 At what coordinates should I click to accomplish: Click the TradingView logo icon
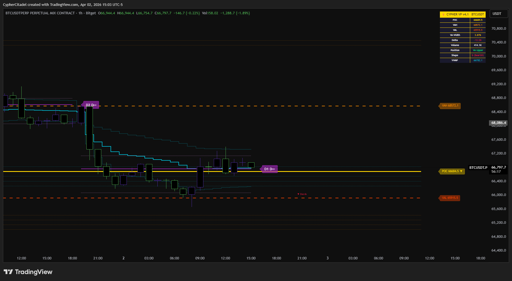point(8,272)
